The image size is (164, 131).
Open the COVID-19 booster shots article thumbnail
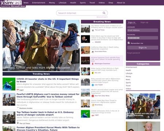pos(9,84)
